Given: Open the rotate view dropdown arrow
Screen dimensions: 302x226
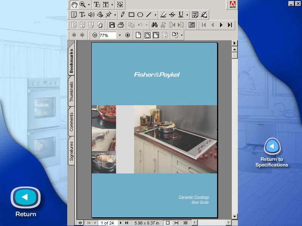Looking at the screenshot, I should click(182, 35).
